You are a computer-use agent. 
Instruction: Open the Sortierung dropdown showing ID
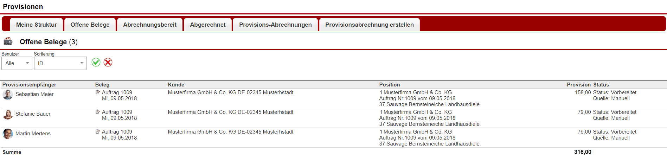coord(60,63)
